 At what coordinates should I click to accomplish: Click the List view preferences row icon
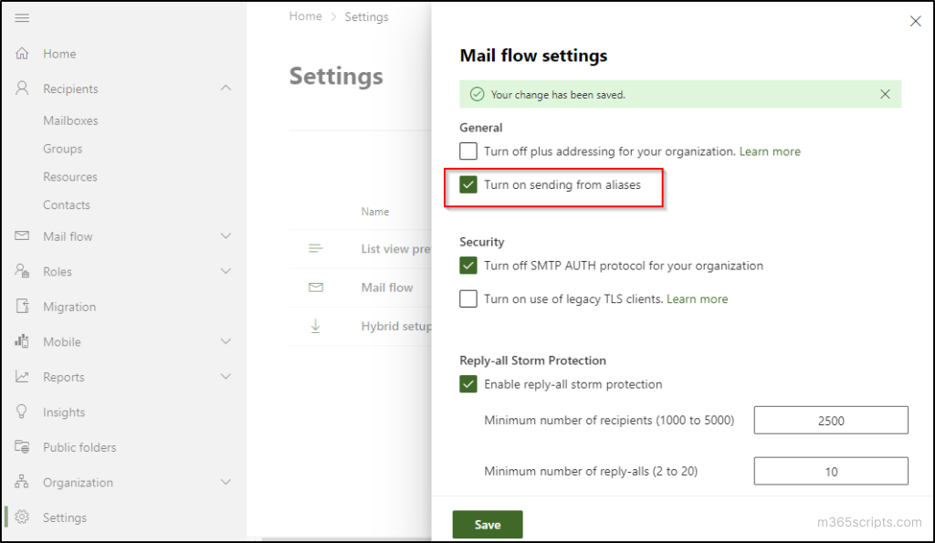[316, 248]
